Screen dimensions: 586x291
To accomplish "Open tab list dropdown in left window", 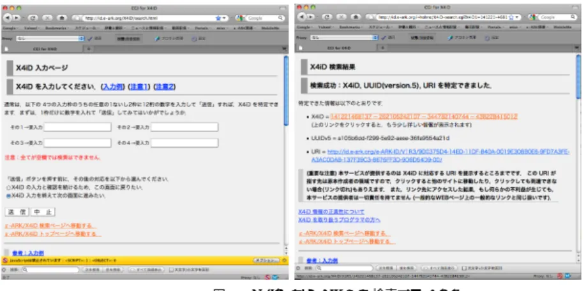I will 285,49.
